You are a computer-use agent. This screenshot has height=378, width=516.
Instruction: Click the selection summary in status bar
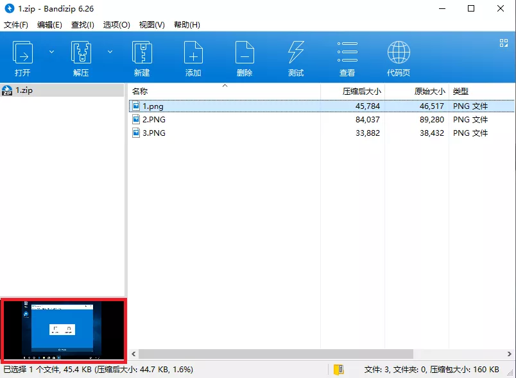pos(98,370)
